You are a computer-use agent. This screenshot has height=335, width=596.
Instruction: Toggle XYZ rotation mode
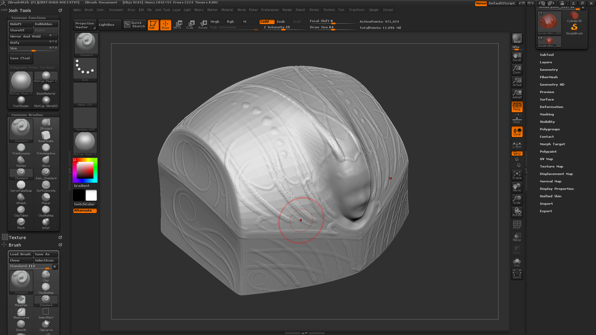(x=517, y=154)
